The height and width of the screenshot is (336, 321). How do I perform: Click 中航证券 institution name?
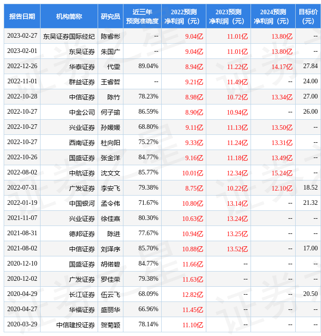click(x=82, y=174)
